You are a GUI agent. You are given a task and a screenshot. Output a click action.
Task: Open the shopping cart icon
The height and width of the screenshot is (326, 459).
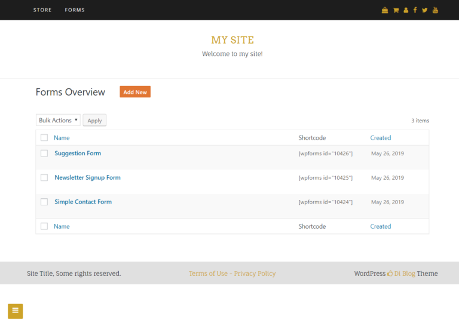click(396, 10)
